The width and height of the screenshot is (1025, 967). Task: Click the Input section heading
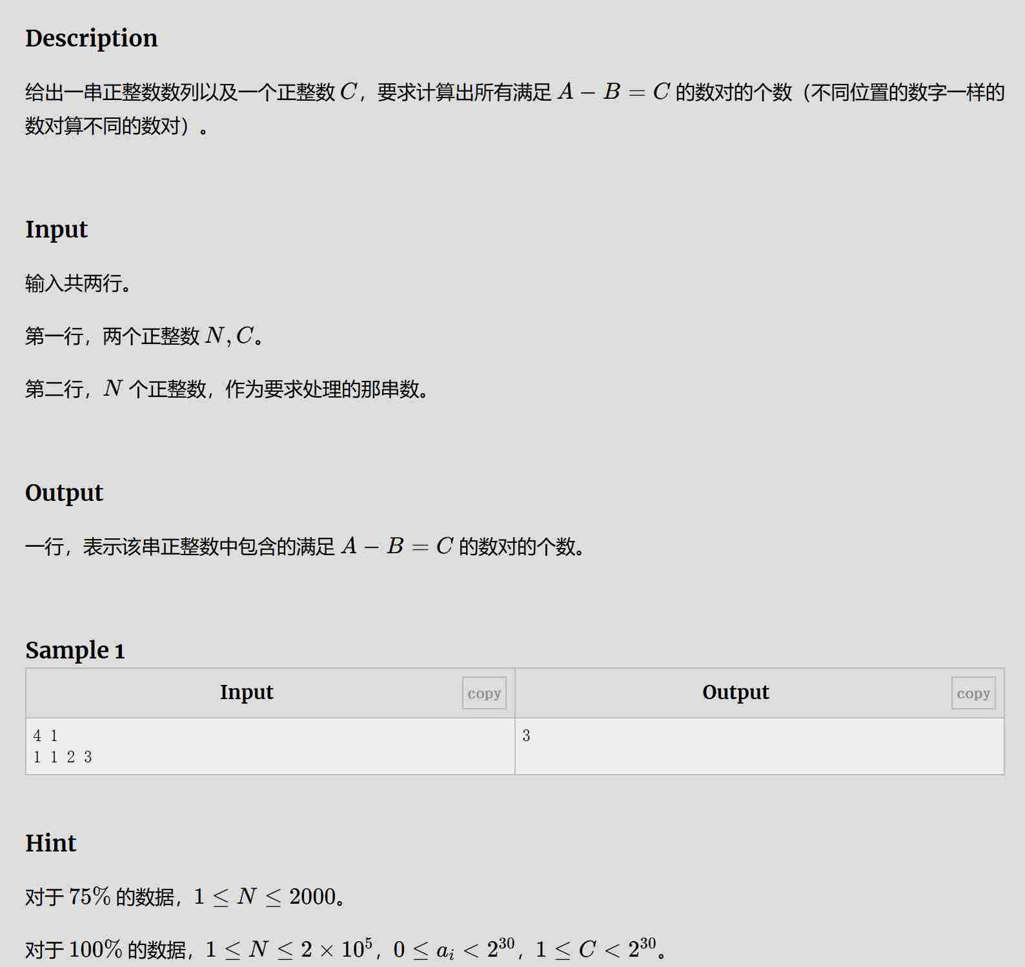click(56, 229)
